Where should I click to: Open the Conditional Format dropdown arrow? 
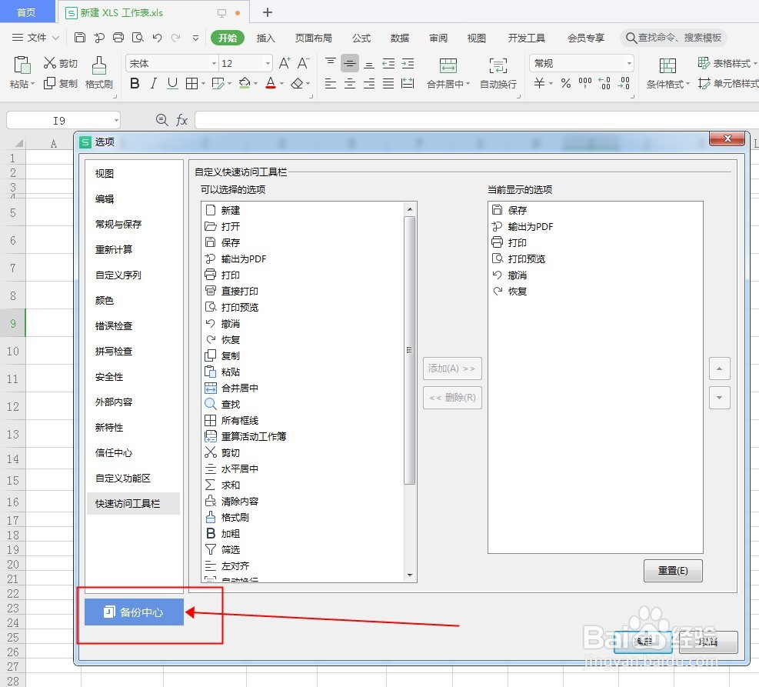pos(687,85)
